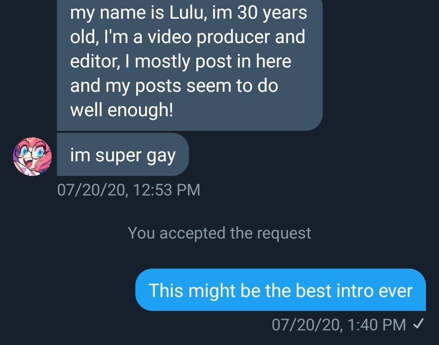Click the 12:53 PM timestamp
The height and width of the screenshot is (345, 439).
(x=167, y=190)
